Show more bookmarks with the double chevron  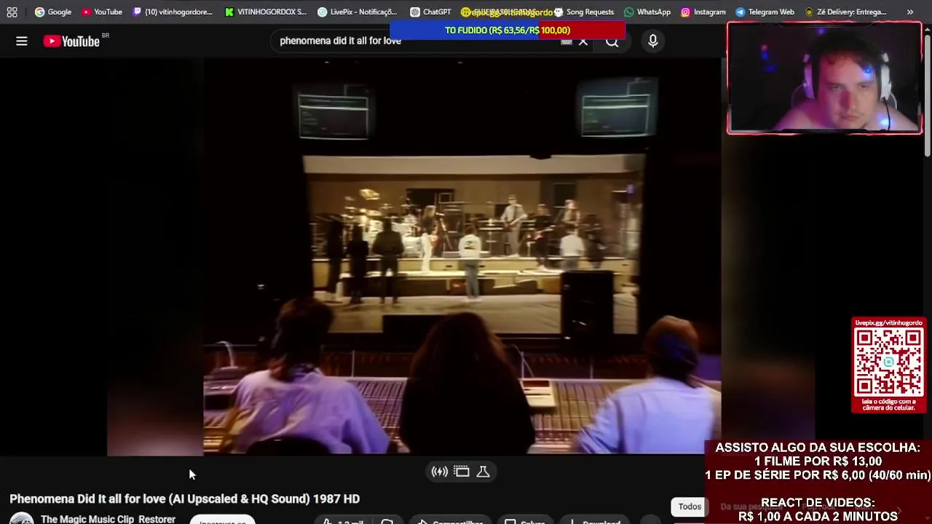[910, 12]
